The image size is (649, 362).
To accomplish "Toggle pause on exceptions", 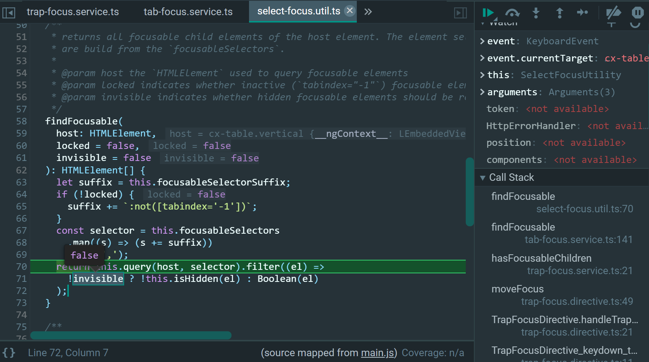I will [x=637, y=12].
